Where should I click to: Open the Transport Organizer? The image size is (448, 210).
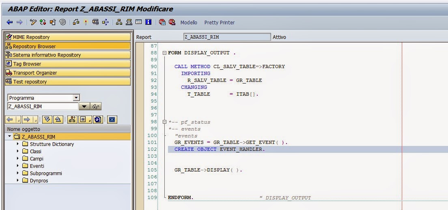(68, 73)
